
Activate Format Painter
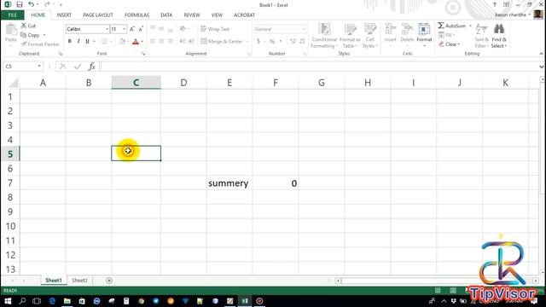tap(40, 44)
